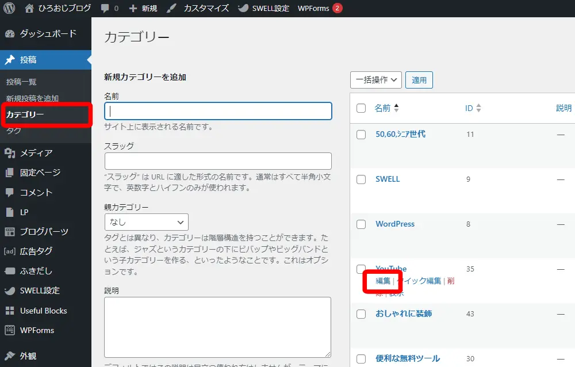The height and width of the screenshot is (367, 575).
Task: Open site home icon ひろおじブログ
Action: click(29, 8)
